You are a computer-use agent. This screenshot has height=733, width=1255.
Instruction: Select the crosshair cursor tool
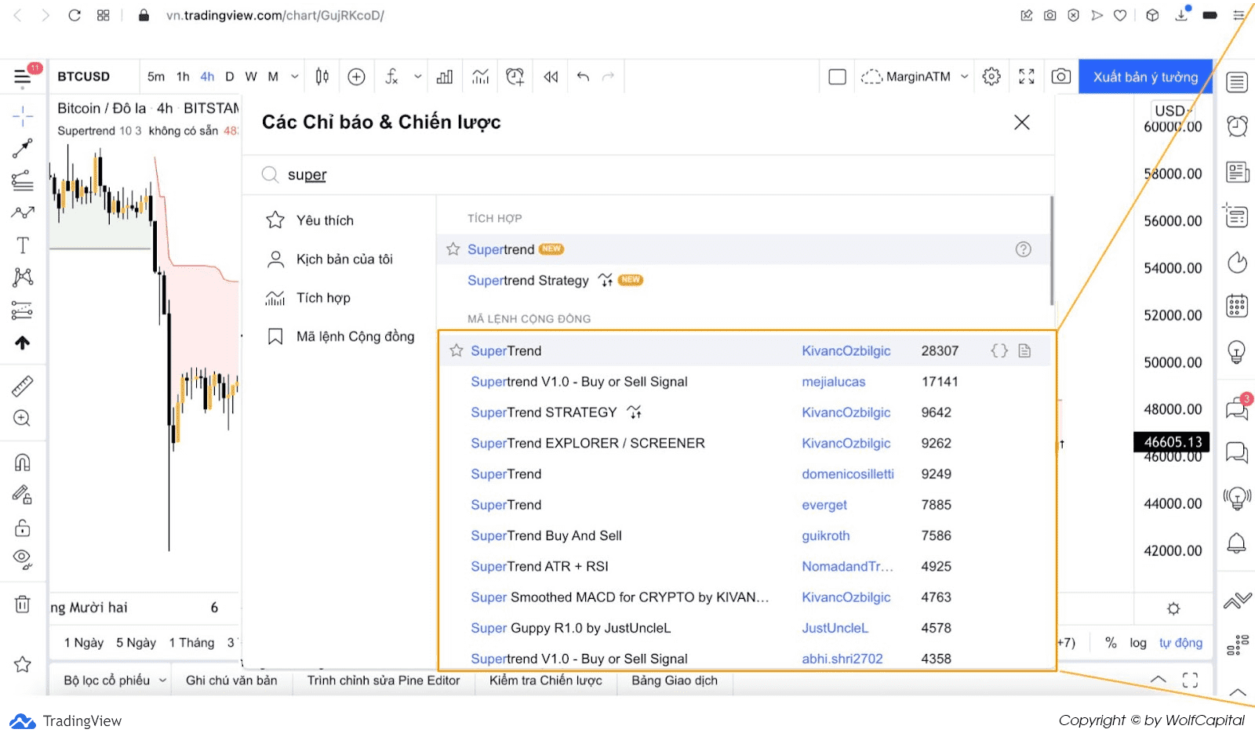point(23,117)
